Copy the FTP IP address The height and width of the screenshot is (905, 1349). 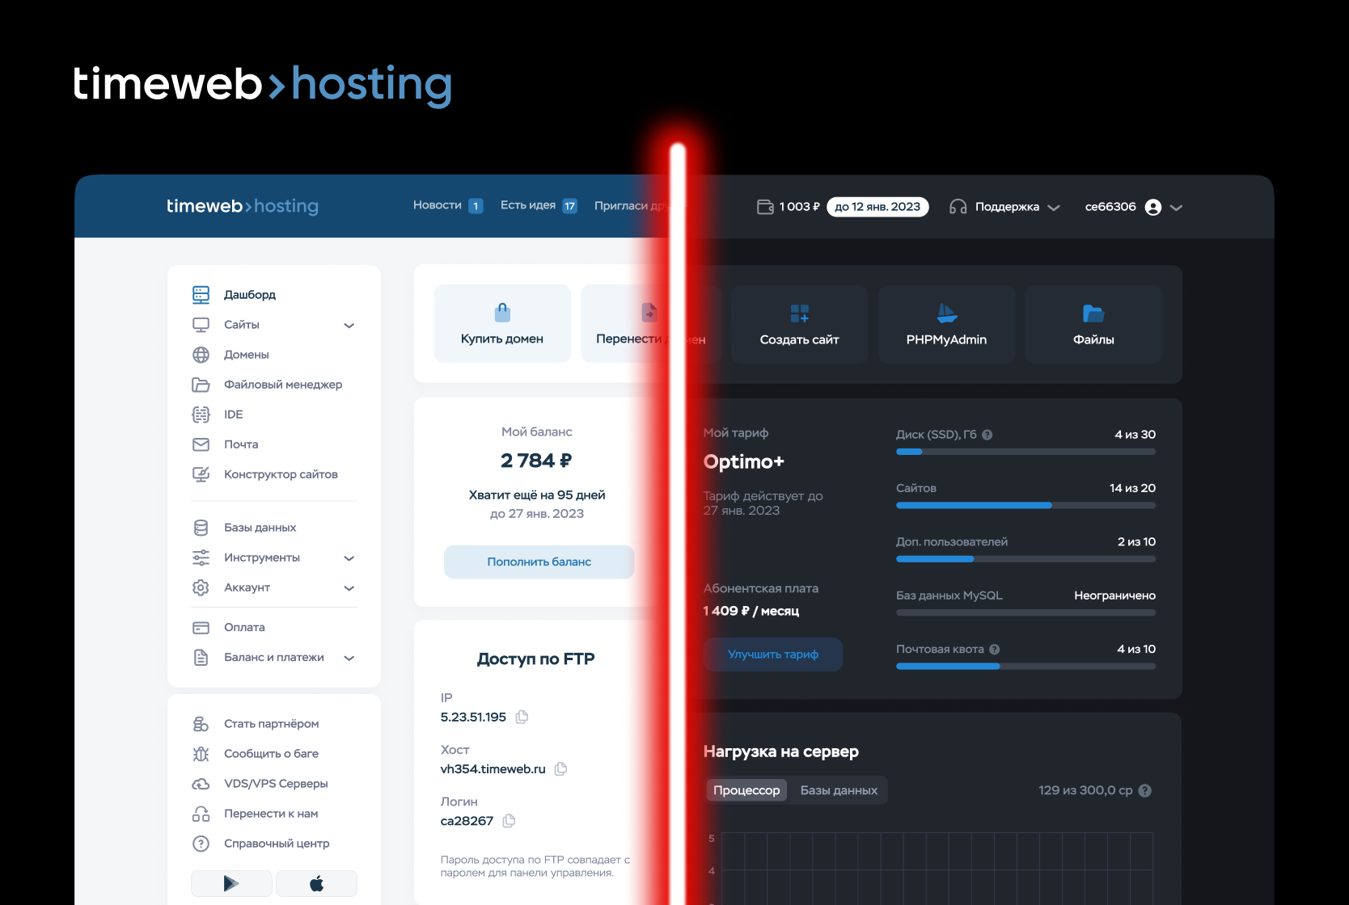(x=522, y=717)
